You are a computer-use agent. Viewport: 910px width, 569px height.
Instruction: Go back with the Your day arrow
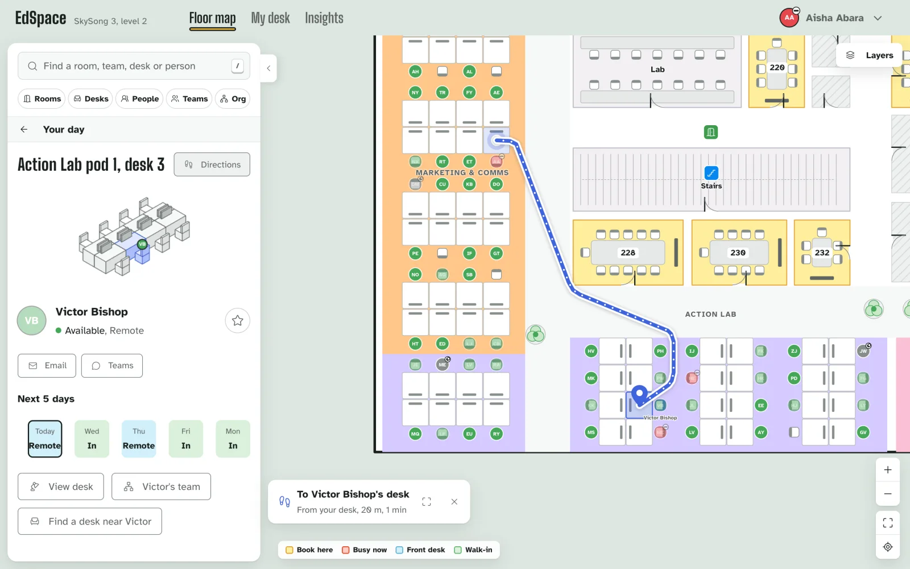pyautogui.click(x=24, y=129)
